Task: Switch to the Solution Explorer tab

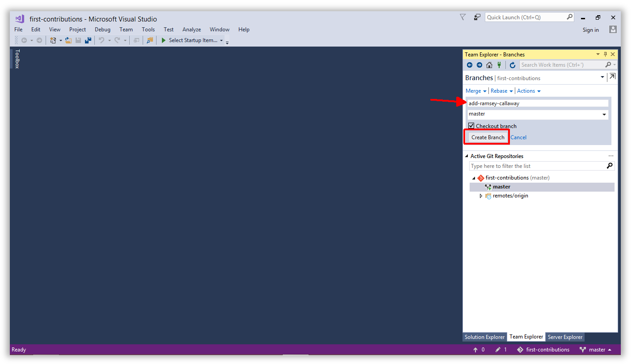Action: coord(484,337)
